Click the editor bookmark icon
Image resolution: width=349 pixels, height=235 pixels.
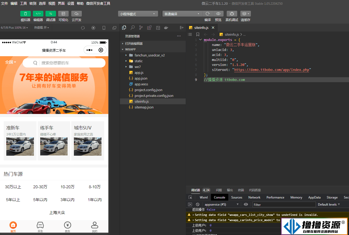point(198,34)
